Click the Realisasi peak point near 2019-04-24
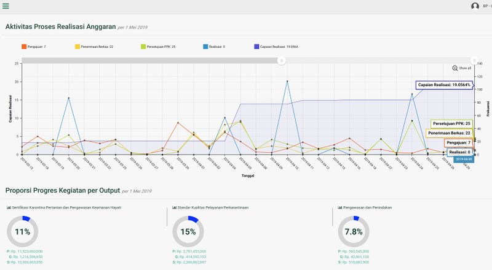The image size is (492, 270). [x=412, y=94]
